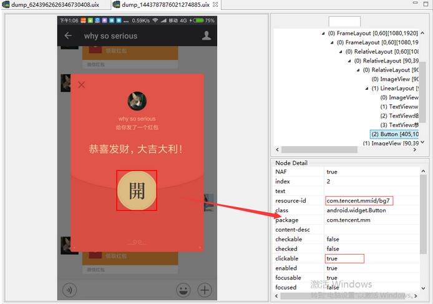Click the blank field above the hierarchy tree
The image size is (433, 304).
point(344,22)
